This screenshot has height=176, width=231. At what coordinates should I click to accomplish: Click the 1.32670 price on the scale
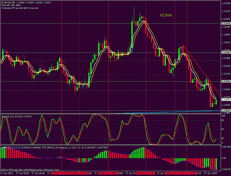click(226, 42)
